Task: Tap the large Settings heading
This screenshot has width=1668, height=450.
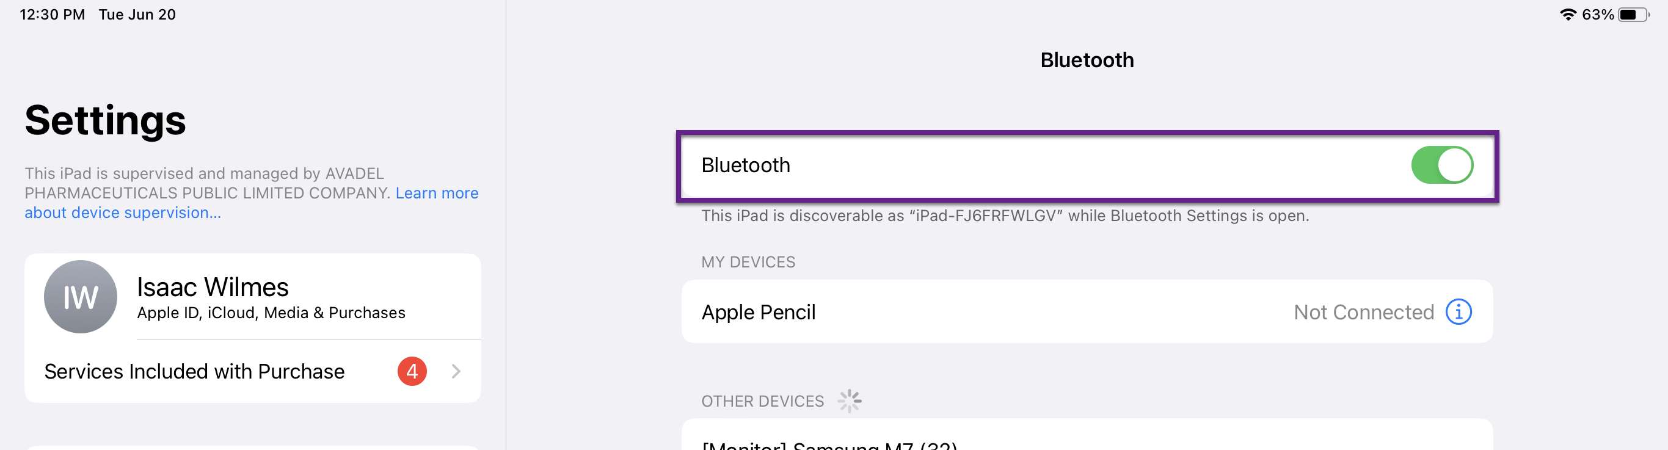Action: [106, 121]
